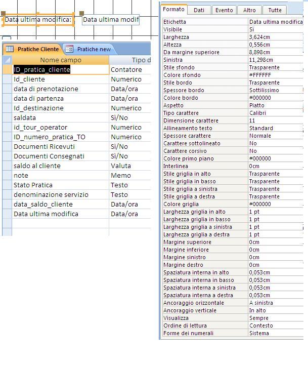Select the Data ultima modifica label control
The image size is (308, 365).
click(38, 20)
